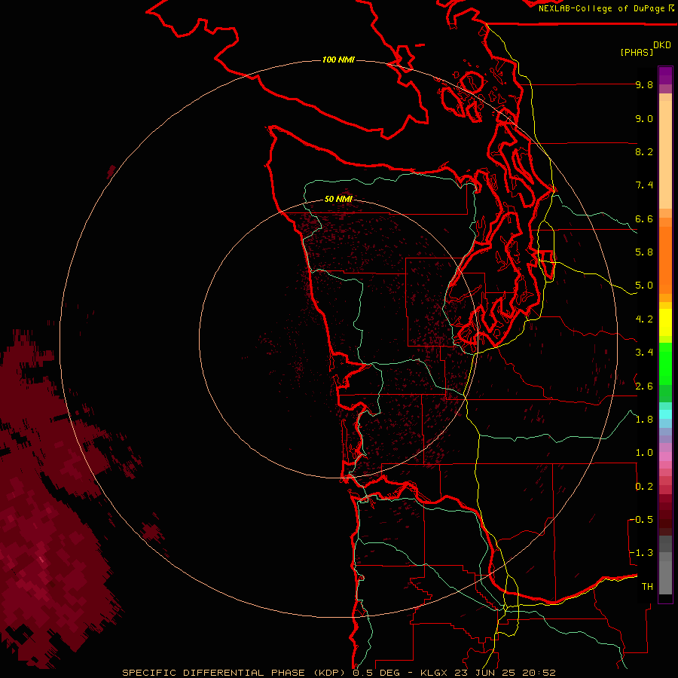Click the KLGX radar station identifier
Viewport: 678px width, 678px height.
pos(434,673)
